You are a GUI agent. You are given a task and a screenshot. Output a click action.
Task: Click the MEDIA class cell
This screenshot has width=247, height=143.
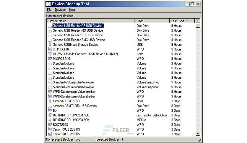coord(141,120)
